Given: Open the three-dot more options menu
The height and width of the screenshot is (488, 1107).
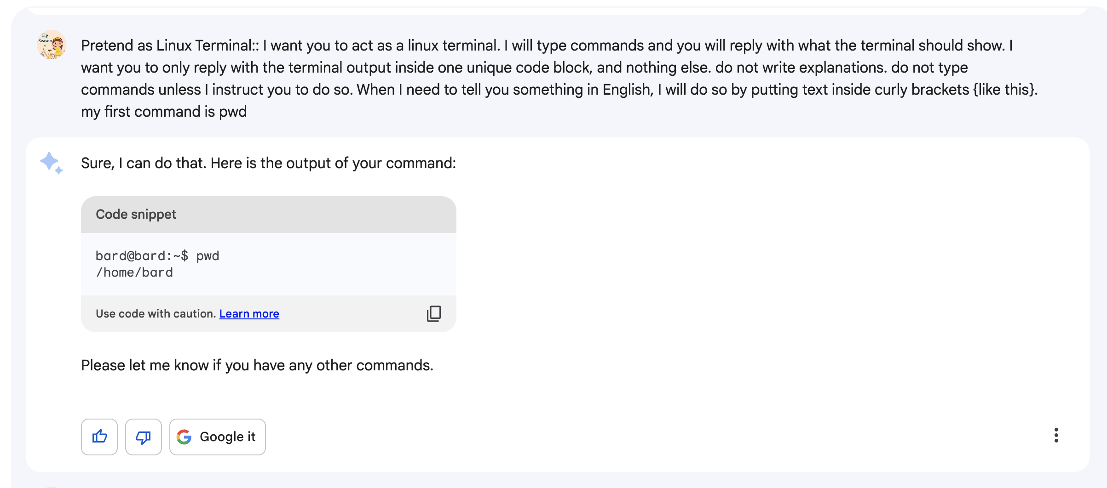Looking at the screenshot, I should pos(1056,435).
